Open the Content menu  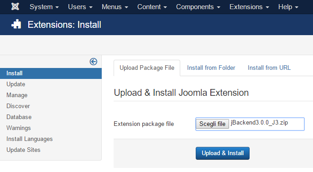(152, 7)
